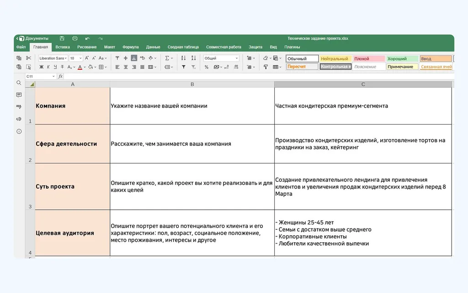Click inside the formula bar field
This screenshot has width=468, height=293.
click(x=259, y=76)
